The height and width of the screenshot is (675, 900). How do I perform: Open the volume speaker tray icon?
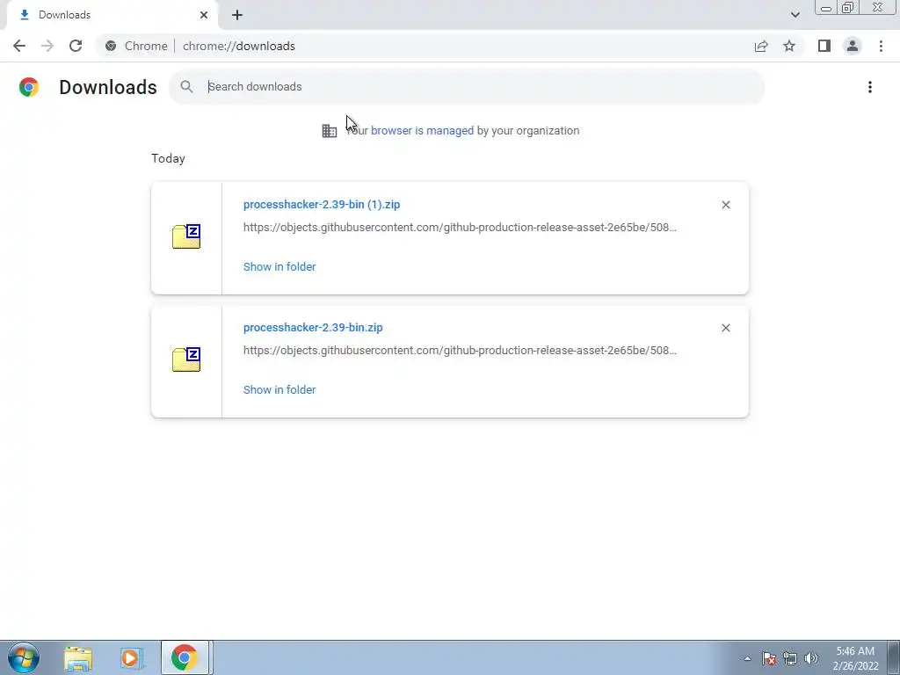(x=810, y=658)
